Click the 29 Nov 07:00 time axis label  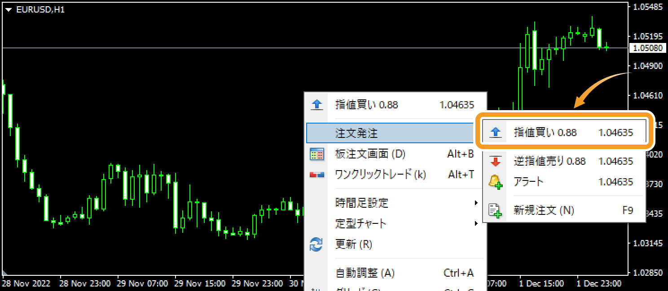coord(143,283)
